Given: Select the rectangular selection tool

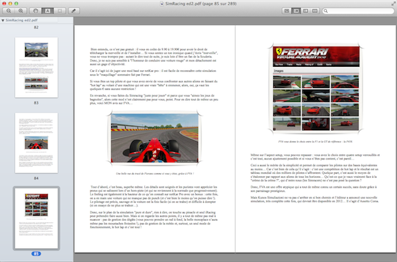Looking at the screenshot, I should pyautogui.click(x=60, y=11).
